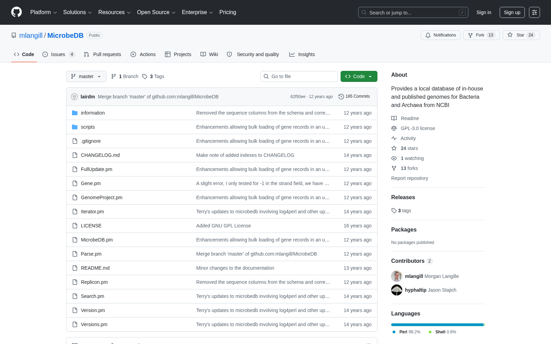Click the Perl segment of the languages bar
Viewport: 551px width, 344px height.
pyautogui.click(x=437, y=325)
